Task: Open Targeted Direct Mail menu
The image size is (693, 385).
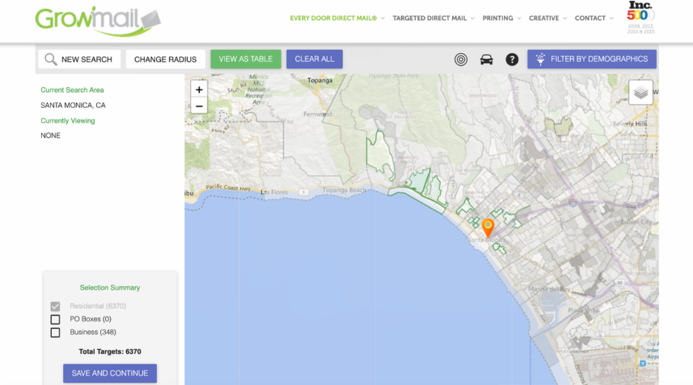Action: click(430, 18)
